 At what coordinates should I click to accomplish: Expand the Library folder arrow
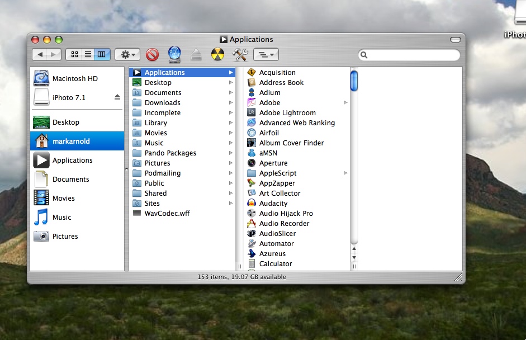click(231, 123)
